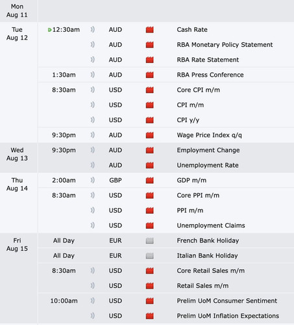Open Prelim UoM Inflation Expectations event

(228, 316)
